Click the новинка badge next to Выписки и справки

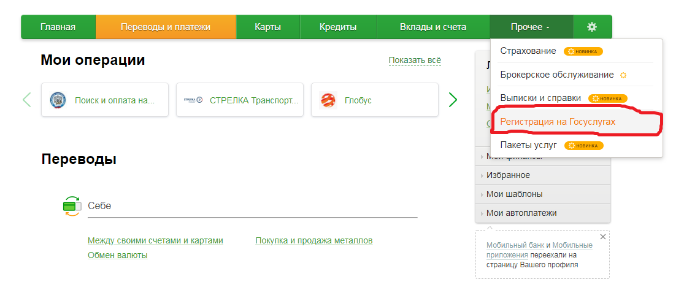(x=608, y=98)
